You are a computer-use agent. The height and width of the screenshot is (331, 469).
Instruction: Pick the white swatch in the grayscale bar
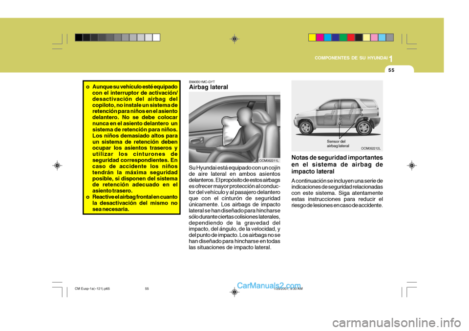coord(156,38)
